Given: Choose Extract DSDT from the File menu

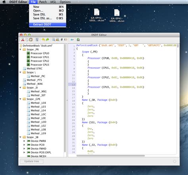Looking at the screenshot, I should tap(48, 24).
